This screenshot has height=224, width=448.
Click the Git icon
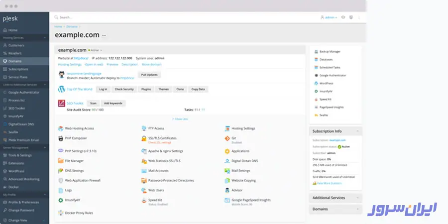(x=227, y=138)
